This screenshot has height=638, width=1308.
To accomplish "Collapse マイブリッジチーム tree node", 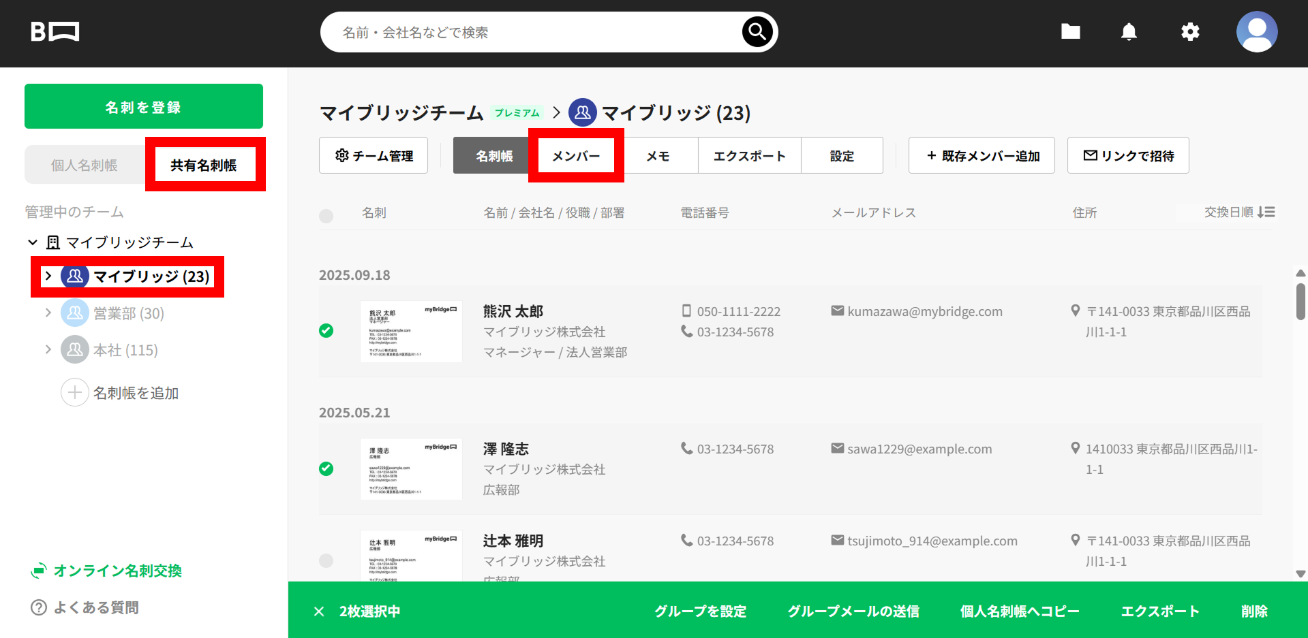I will click(x=32, y=242).
